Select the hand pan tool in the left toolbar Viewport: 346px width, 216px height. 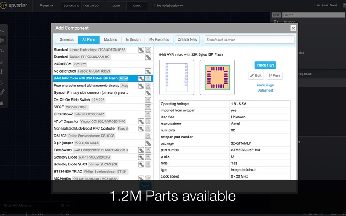(x=2, y=103)
